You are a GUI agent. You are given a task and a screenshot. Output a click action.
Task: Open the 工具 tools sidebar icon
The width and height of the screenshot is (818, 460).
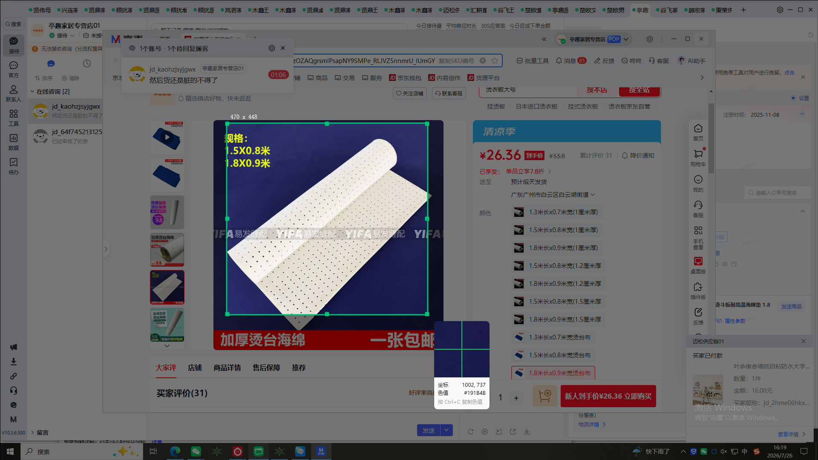click(x=14, y=118)
